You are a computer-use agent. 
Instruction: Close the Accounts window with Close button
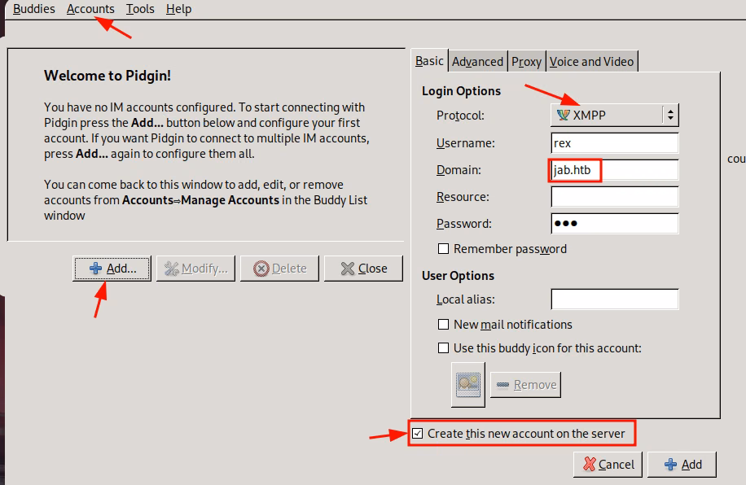point(363,269)
